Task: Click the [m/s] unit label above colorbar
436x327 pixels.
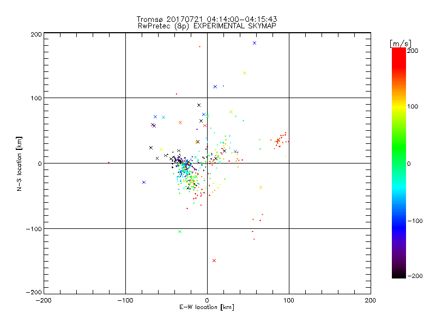Action: pos(401,44)
